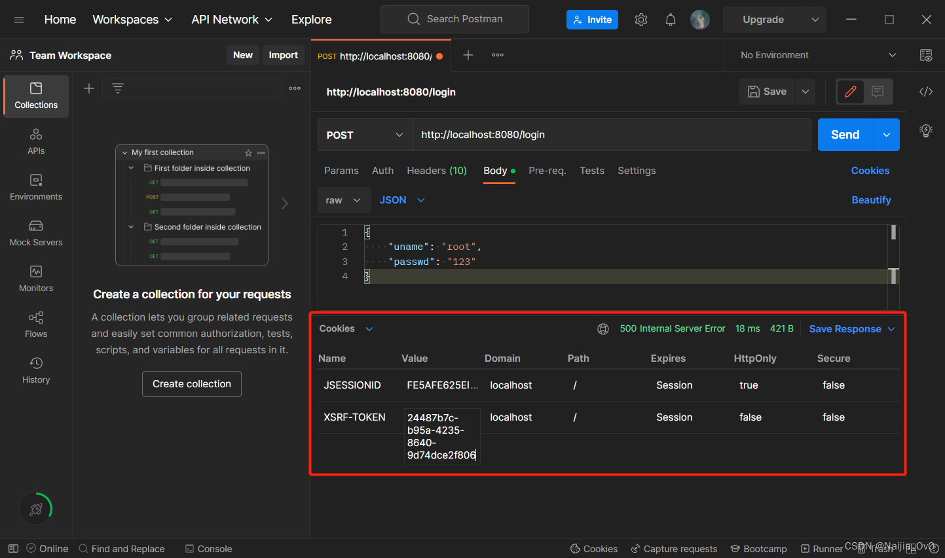Open Find and Replace in status bar

click(122, 549)
